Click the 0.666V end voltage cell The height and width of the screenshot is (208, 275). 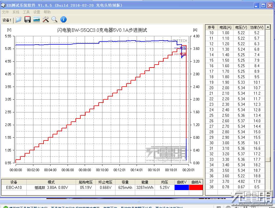pos(105,187)
